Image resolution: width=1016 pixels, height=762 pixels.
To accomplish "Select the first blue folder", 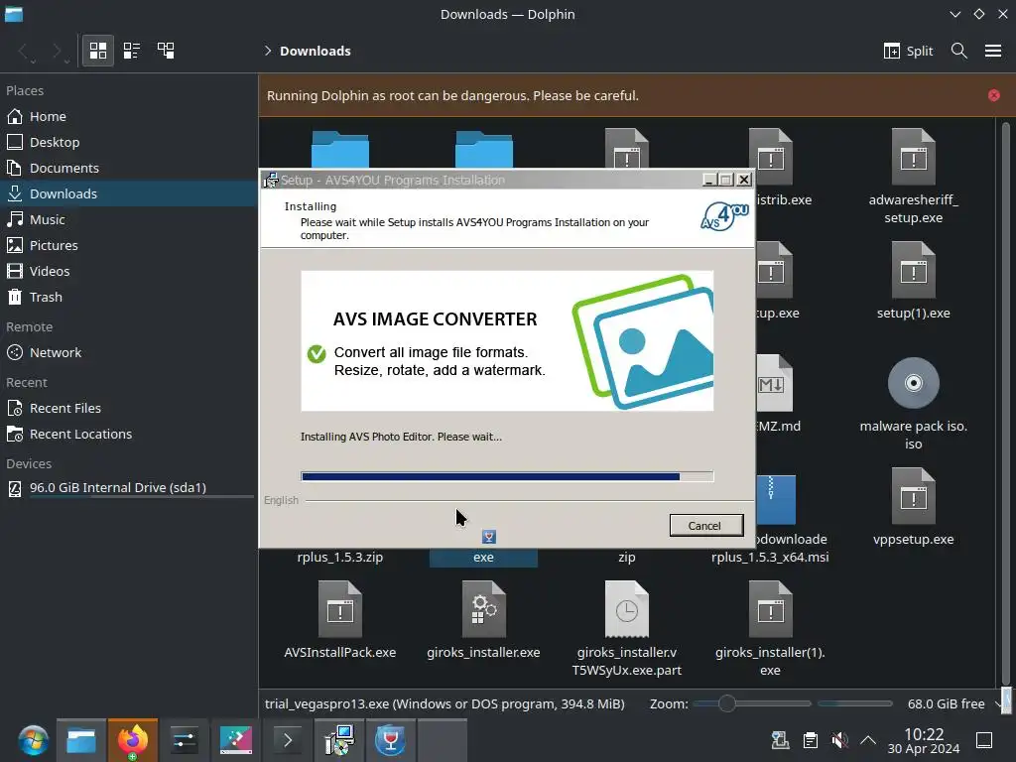I will [x=340, y=150].
